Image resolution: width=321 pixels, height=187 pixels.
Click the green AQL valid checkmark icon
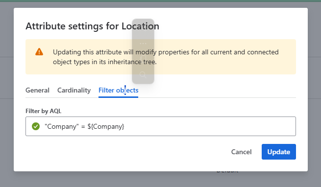36,126
